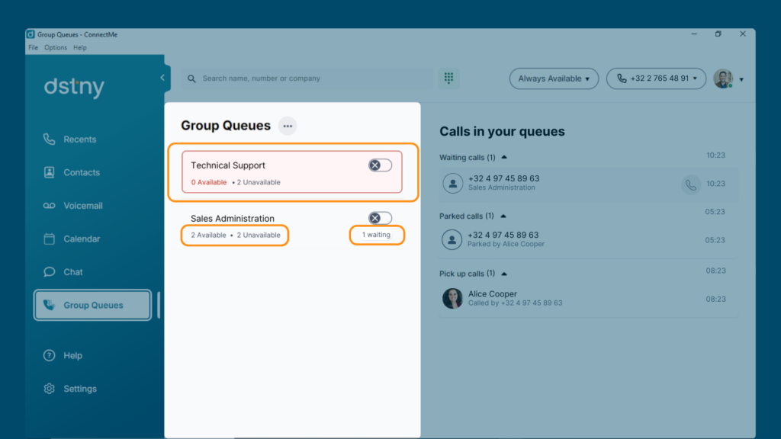Click the Help question mark icon
The height and width of the screenshot is (439, 781).
click(x=49, y=355)
